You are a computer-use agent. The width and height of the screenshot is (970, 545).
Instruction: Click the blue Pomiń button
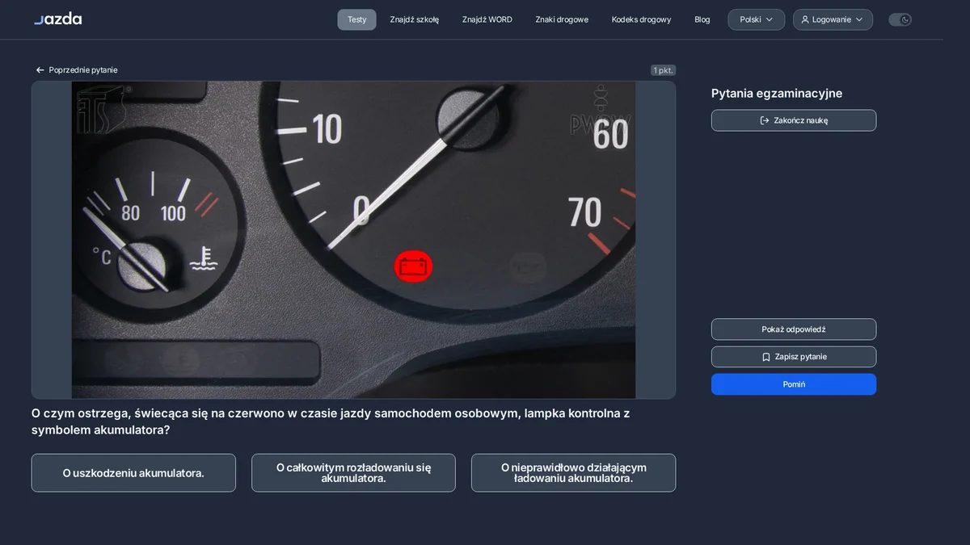(x=794, y=384)
